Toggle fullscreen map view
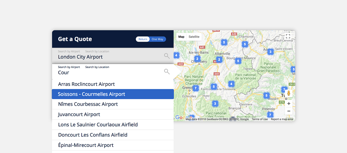347x153 pixels. [x=288, y=37]
